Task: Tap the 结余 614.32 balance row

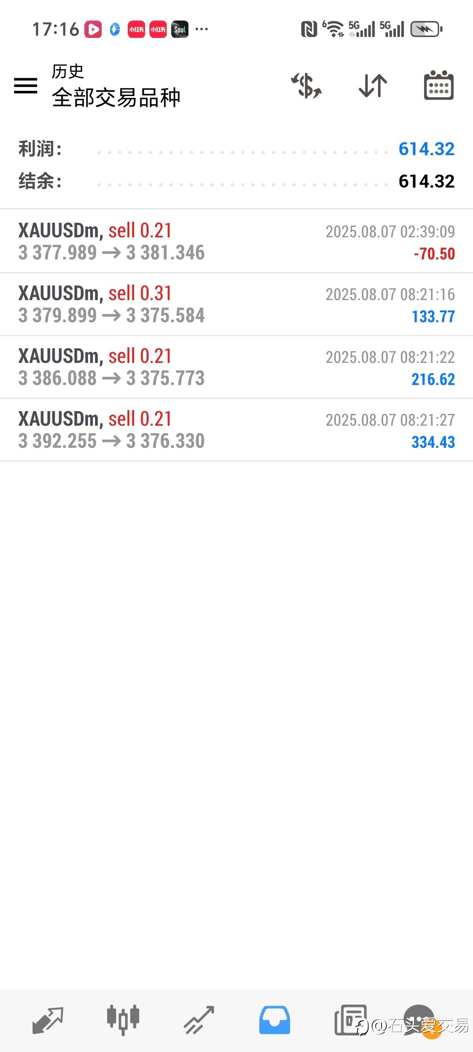Action: [236, 181]
